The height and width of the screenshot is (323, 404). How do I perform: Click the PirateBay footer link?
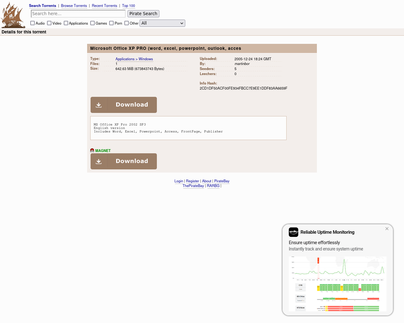(x=222, y=181)
